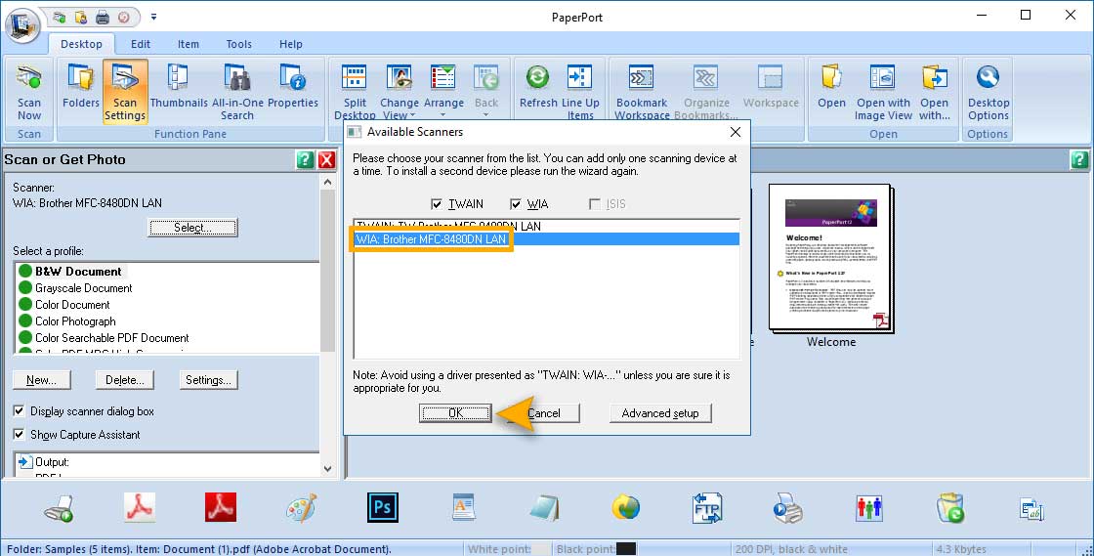This screenshot has width=1094, height=556.
Task: Click the Notepad icon in Send To bar
Action: [544, 508]
